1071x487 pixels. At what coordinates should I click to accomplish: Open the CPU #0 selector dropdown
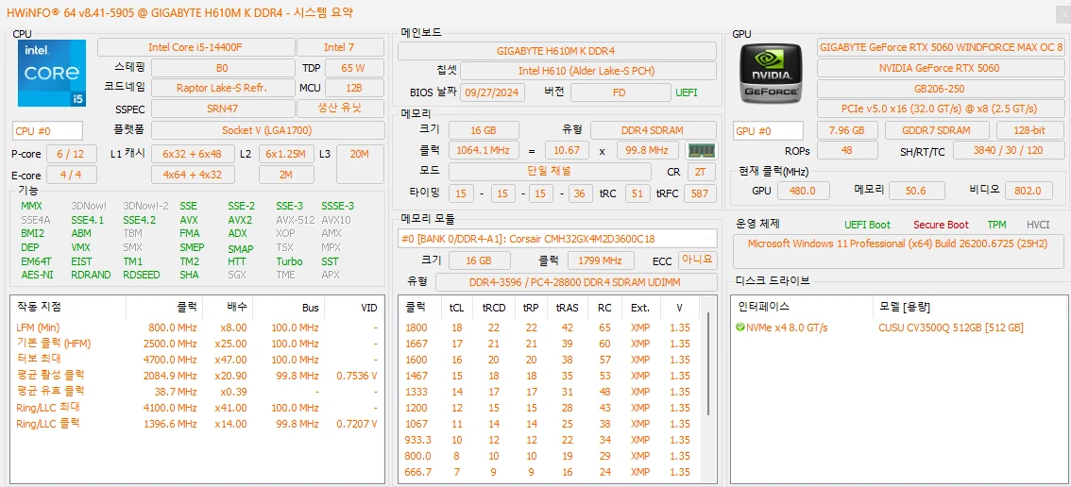pyautogui.click(x=48, y=131)
